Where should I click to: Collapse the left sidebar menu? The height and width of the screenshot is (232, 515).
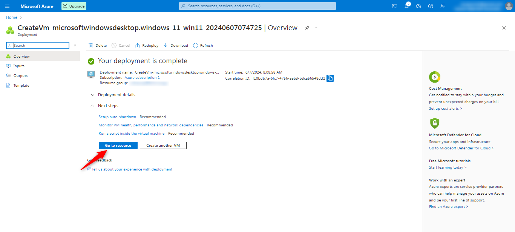[x=75, y=45]
